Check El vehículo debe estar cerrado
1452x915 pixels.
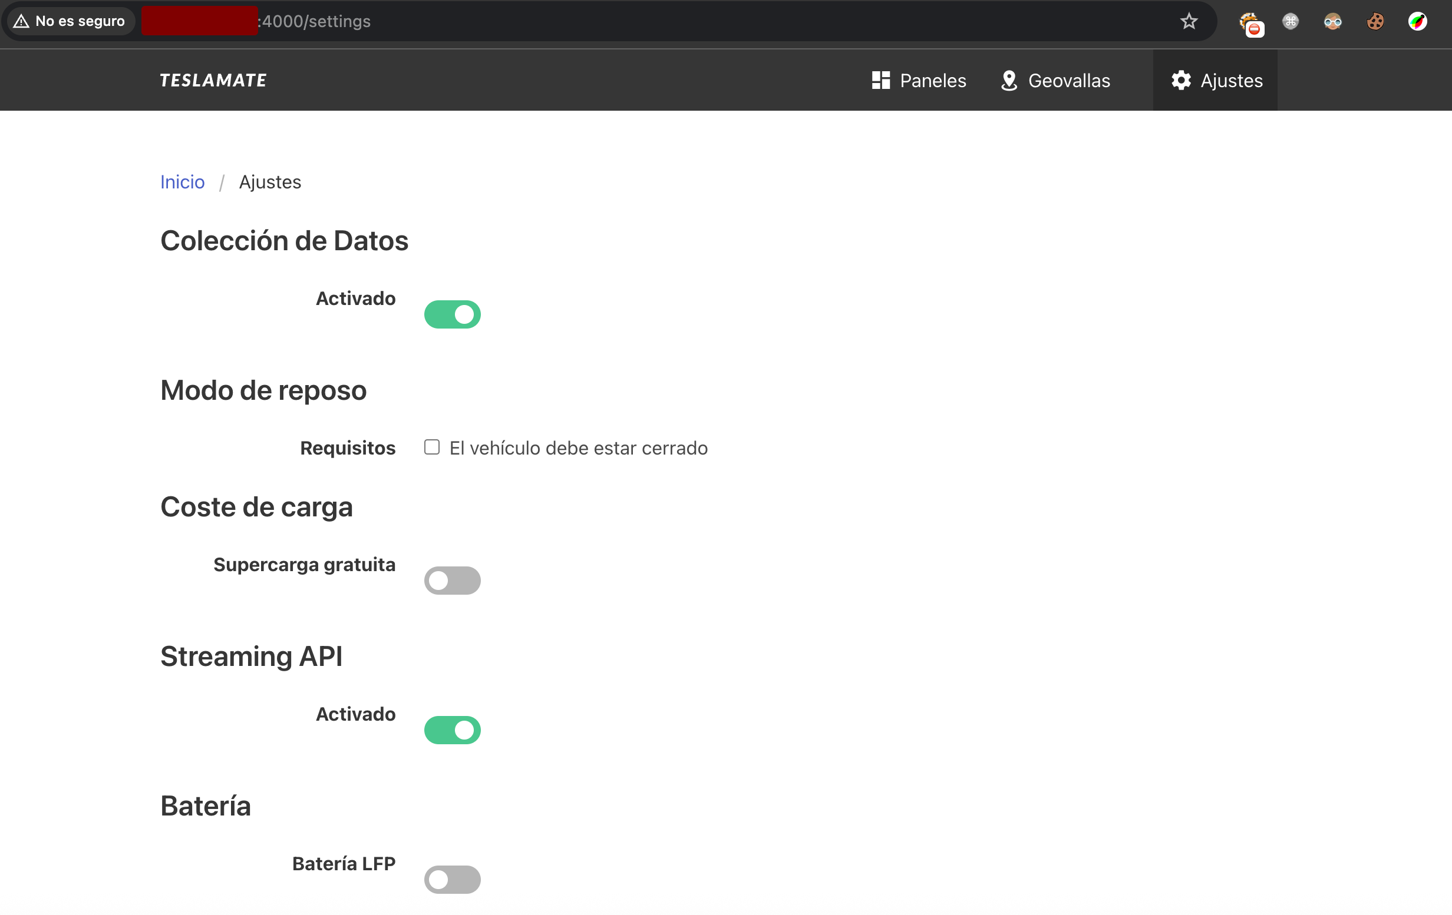tap(432, 447)
